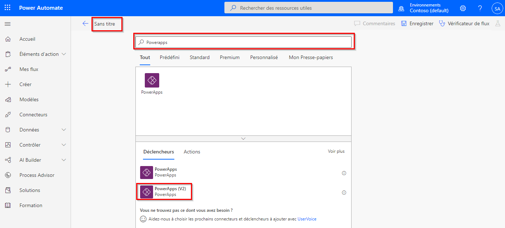Switch to the Actions tab
The width and height of the screenshot is (505, 228).
[192, 152]
